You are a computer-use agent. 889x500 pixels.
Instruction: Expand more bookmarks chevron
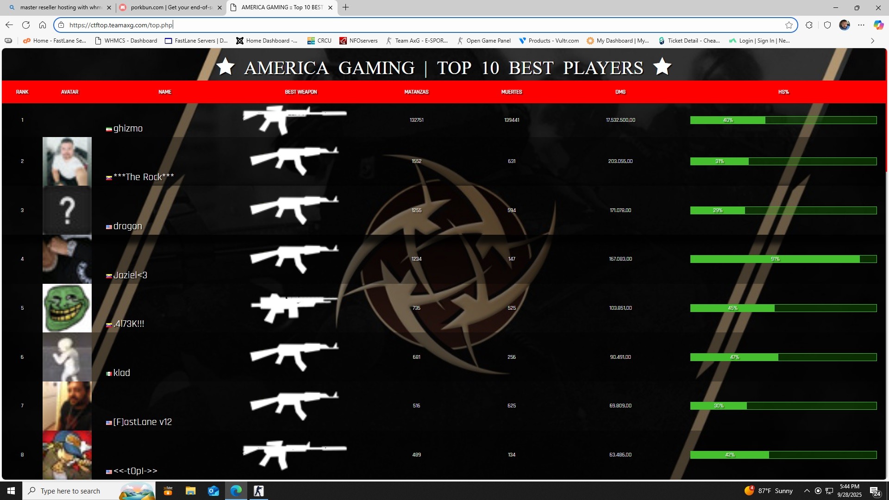[x=872, y=41]
